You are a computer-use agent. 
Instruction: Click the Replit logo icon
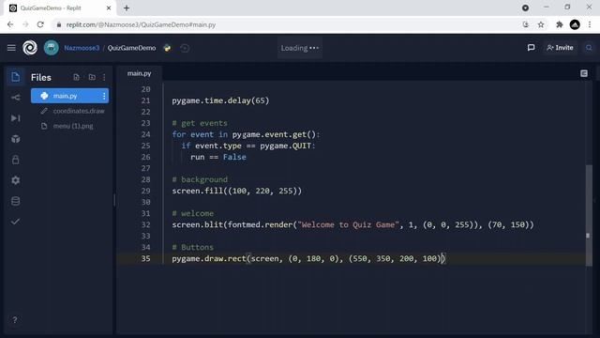30,48
